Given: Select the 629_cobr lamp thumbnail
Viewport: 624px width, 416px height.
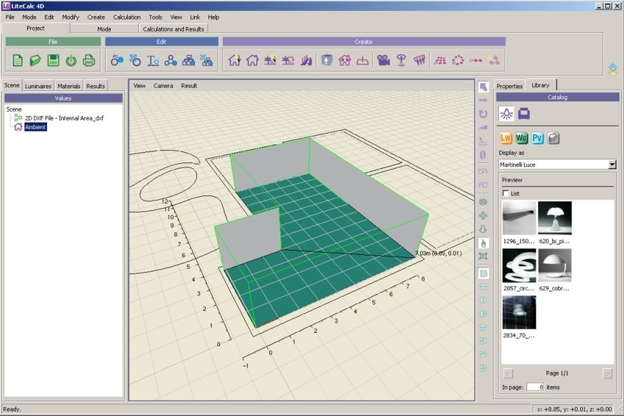Looking at the screenshot, I should click(555, 266).
